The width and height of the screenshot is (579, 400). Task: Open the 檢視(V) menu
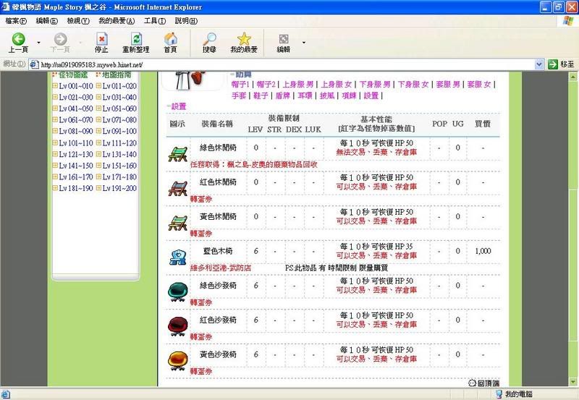(78, 21)
